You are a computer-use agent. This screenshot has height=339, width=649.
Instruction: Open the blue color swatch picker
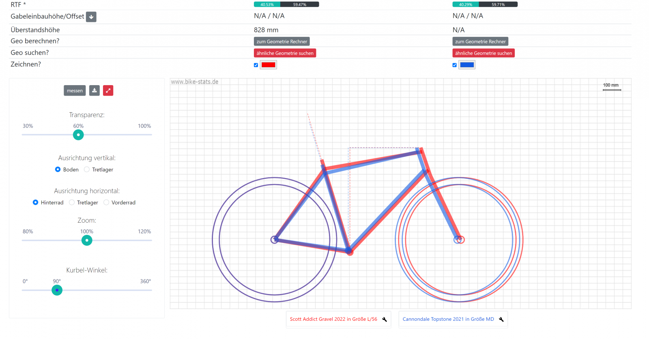point(467,65)
